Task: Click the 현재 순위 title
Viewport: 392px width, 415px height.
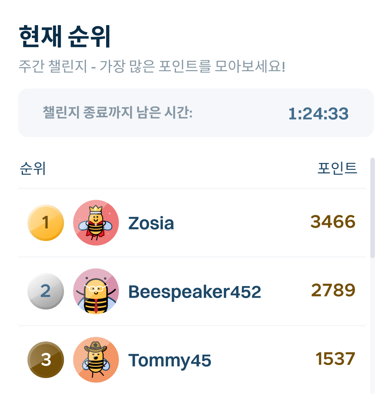Action: [65, 37]
